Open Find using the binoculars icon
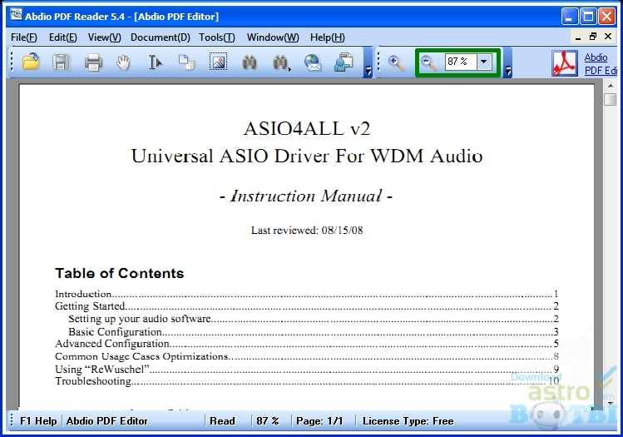The height and width of the screenshot is (437, 623). coord(250,62)
